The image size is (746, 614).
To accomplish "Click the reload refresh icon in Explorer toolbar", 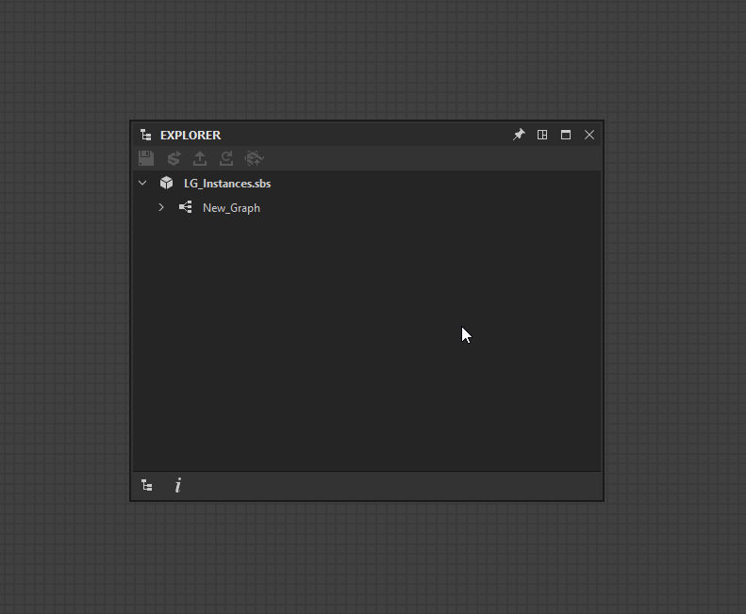I will pyautogui.click(x=226, y=158).
